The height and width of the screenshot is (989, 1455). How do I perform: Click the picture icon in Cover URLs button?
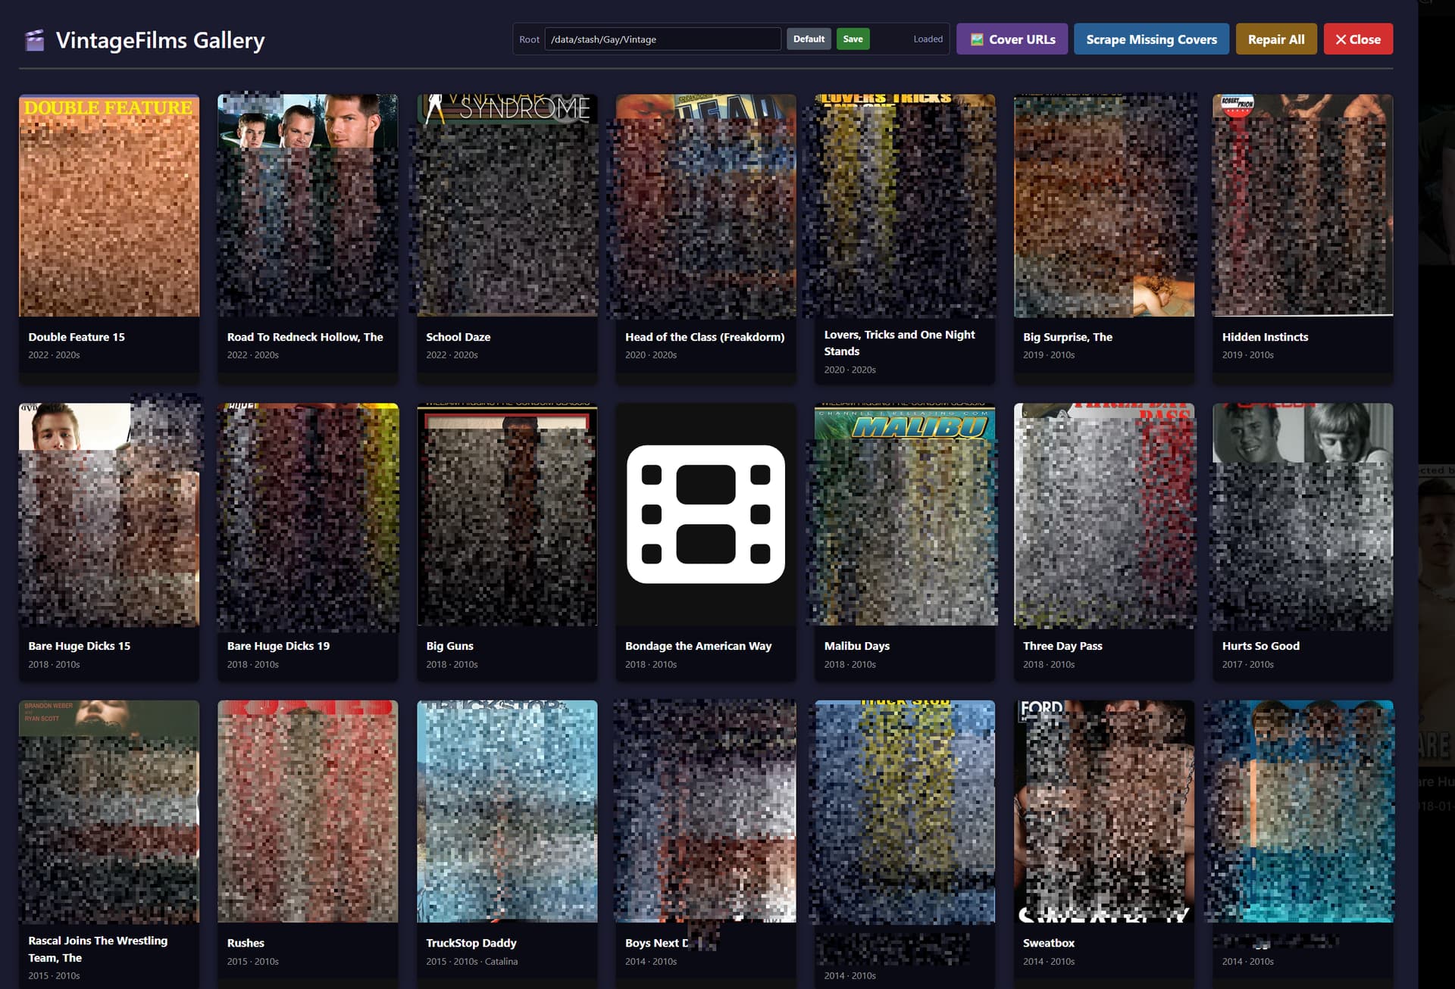point(977,39)
